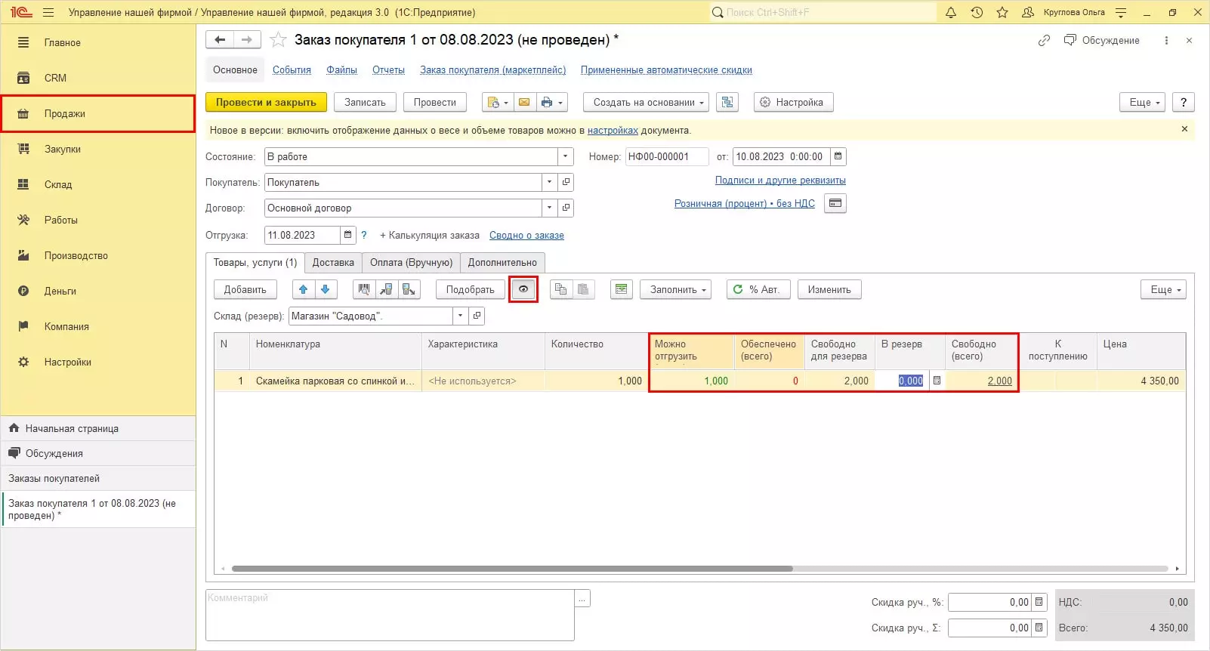Click the horizontal scrollbar of the table
1210x651 pixels.
[x=512, y=569]
